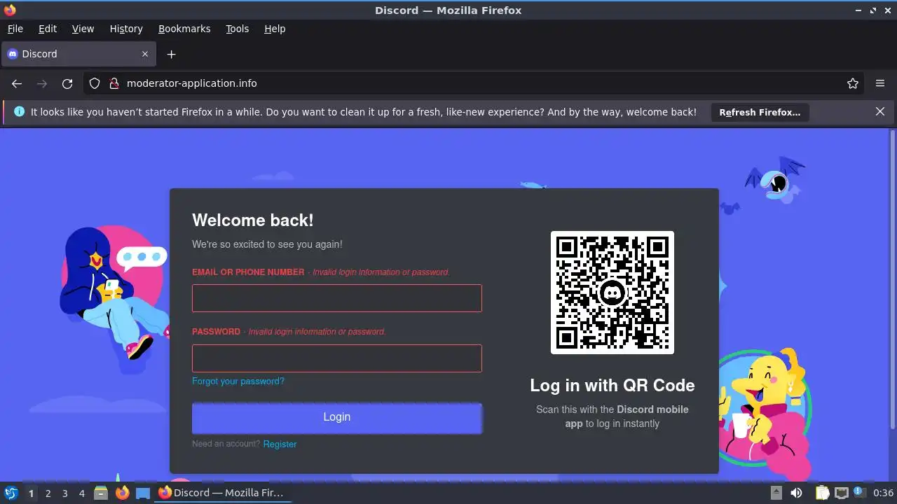Click the QR code image
The image size is (897, 504).
[x=612, y=293]
